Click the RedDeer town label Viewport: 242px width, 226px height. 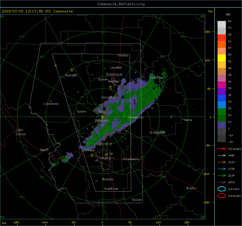click(x=114, y=81)
